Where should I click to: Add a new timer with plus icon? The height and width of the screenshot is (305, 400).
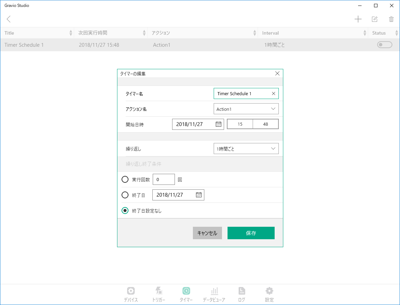(x=358, y=19)
